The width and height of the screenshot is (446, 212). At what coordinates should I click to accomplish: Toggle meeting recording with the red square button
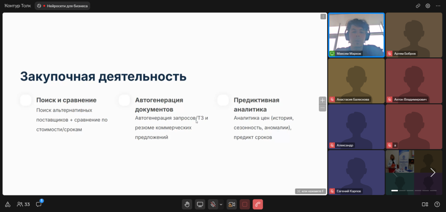coord(245,204)
